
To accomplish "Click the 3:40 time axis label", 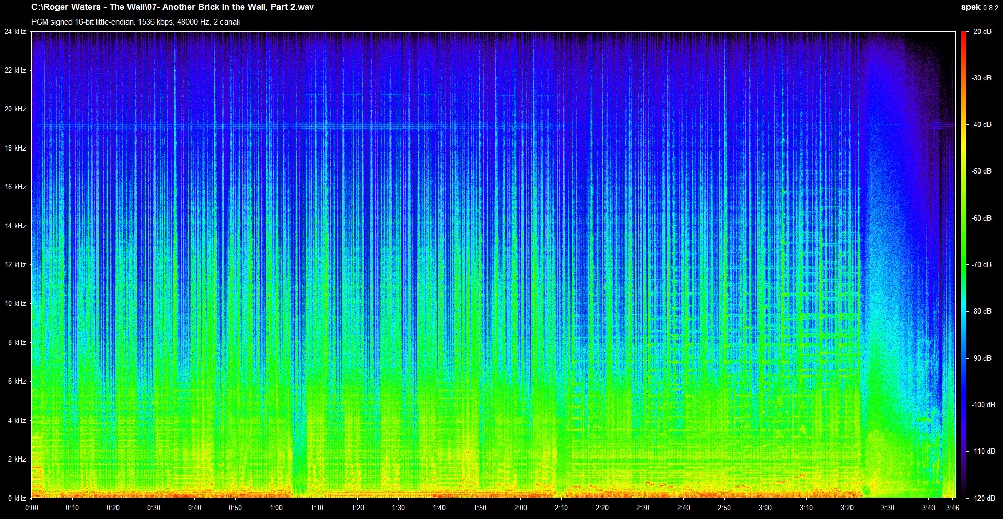I will point(928,508).
